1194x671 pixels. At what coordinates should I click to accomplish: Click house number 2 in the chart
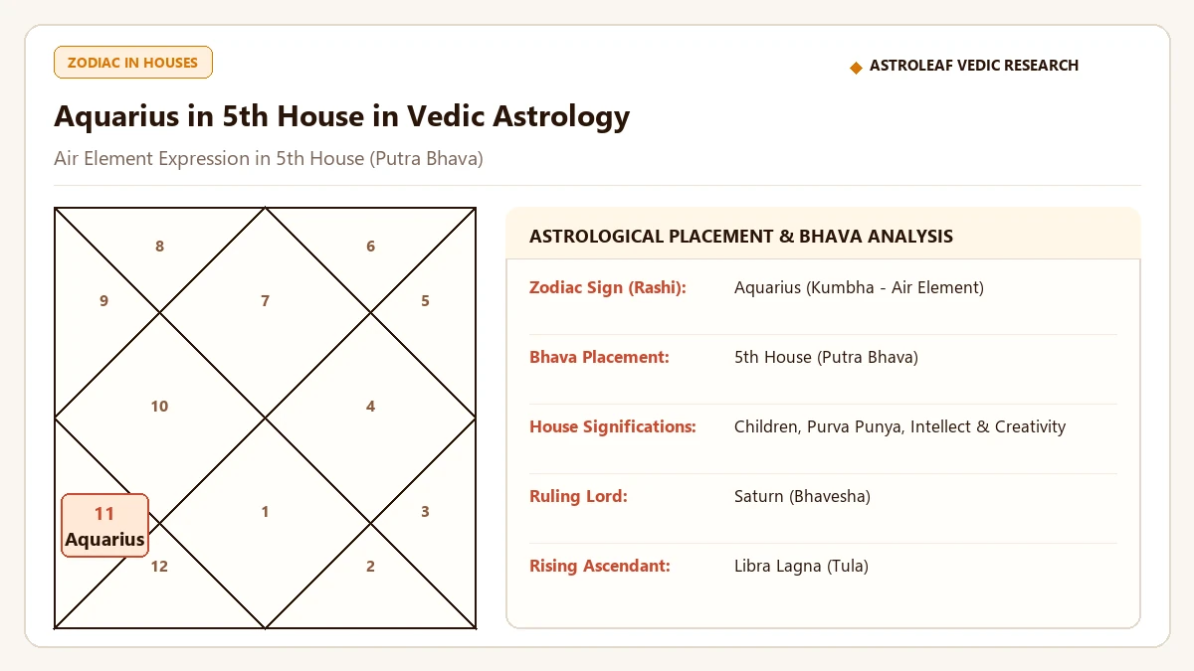point(370,567)
